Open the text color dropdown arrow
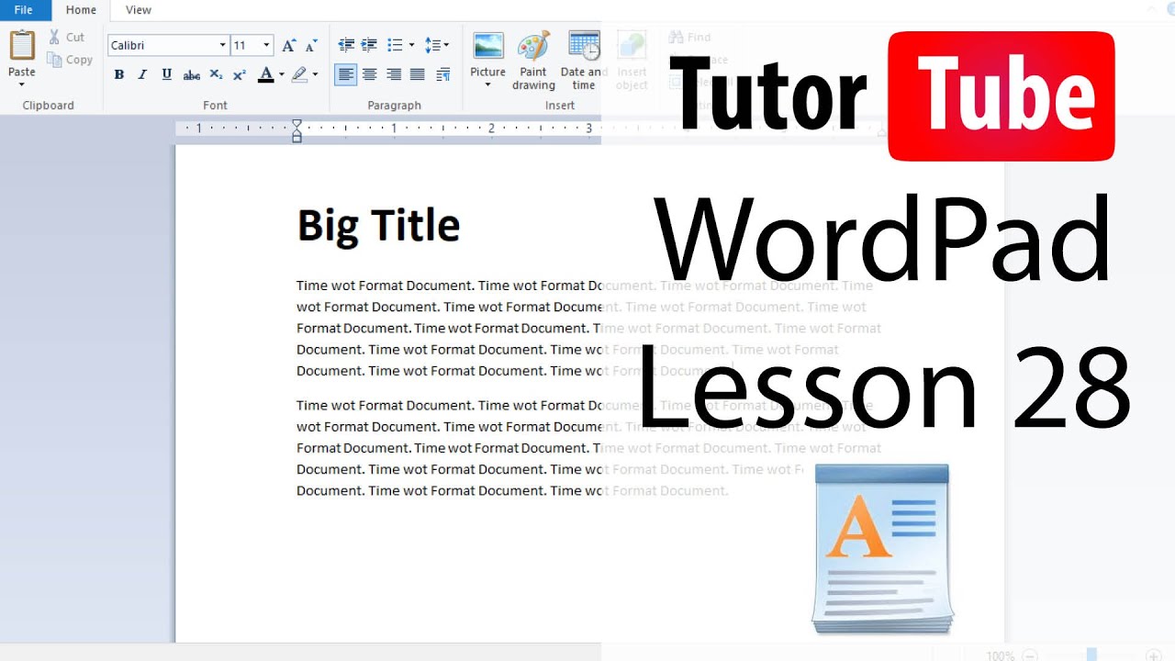The width and height of the screenshot is (1175, 661). tap(281, 75)
